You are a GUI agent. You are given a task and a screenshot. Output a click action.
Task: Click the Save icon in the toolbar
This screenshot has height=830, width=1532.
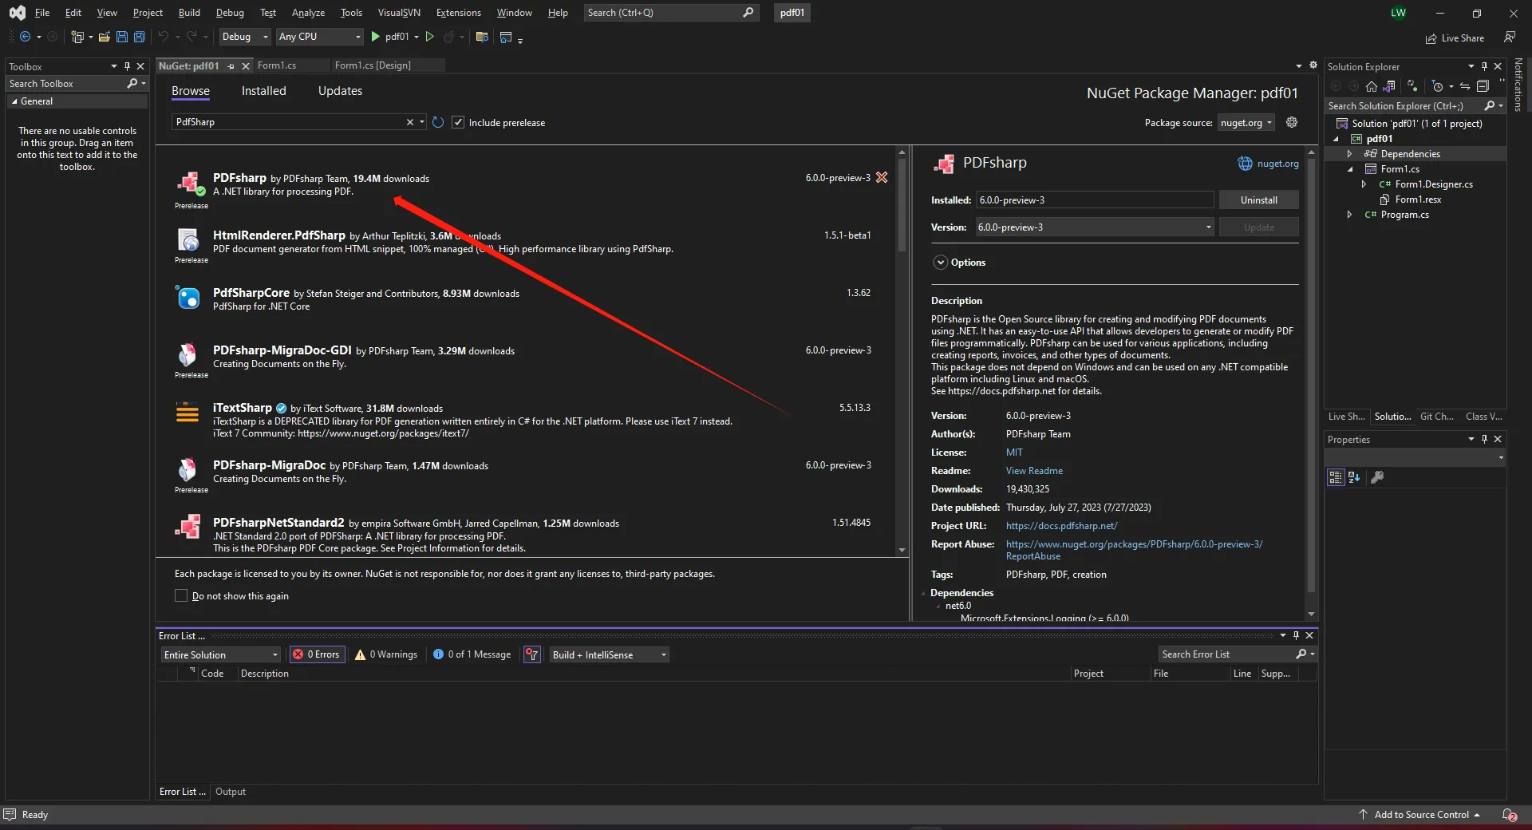[x=122, y=37]
